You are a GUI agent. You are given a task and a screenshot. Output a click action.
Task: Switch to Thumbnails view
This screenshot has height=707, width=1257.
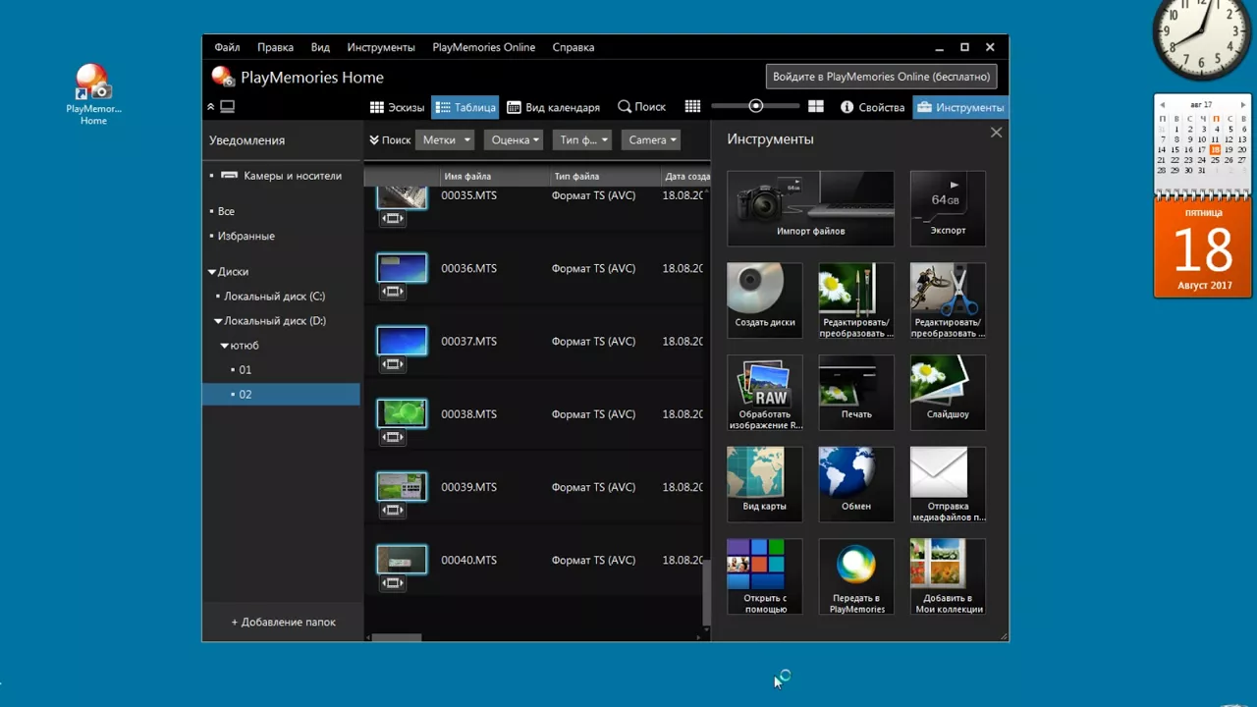coord(397,107)
